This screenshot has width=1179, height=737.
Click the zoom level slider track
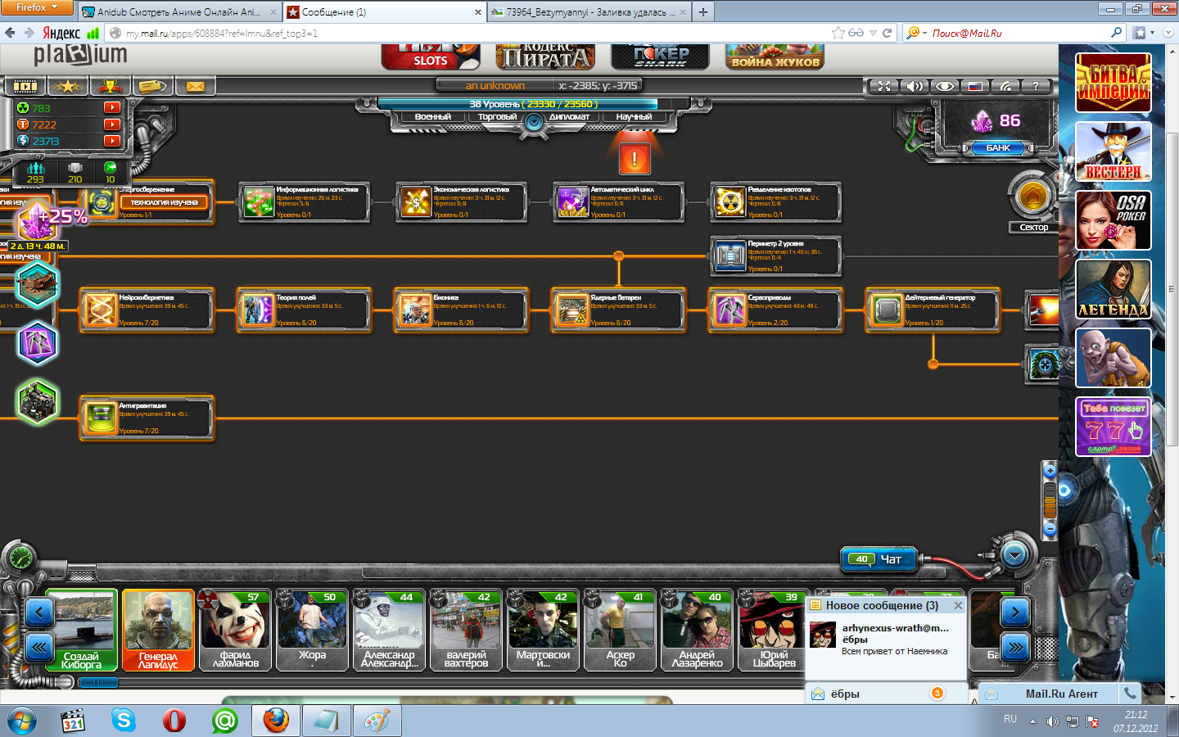coord(1050,500)
